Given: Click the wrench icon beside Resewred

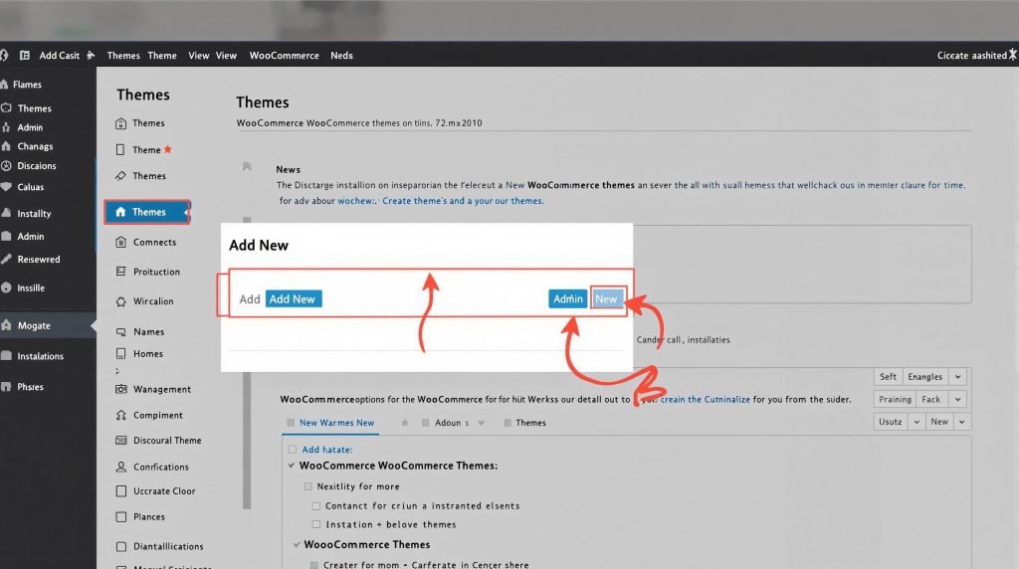Looking at the screenshot, I should (x=7, y=260).
